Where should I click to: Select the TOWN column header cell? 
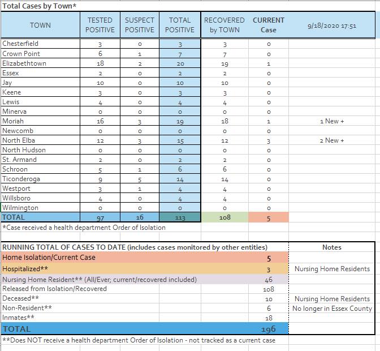click(41, 25)
